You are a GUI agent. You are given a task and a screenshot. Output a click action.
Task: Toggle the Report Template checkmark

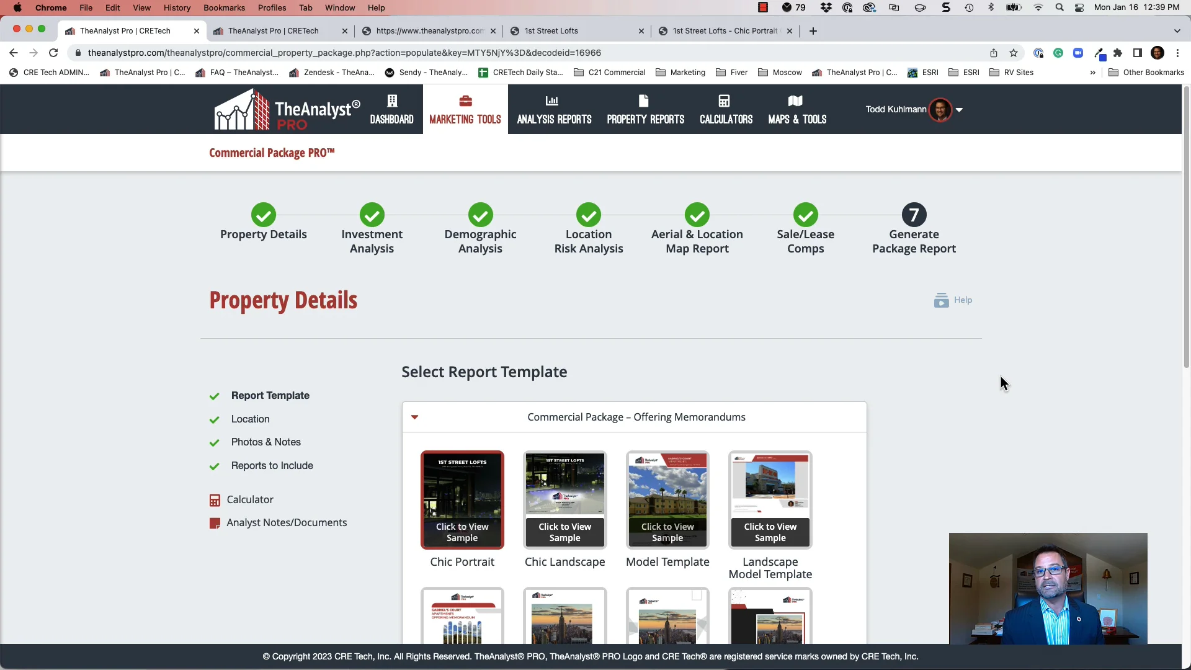pos(215,396)
